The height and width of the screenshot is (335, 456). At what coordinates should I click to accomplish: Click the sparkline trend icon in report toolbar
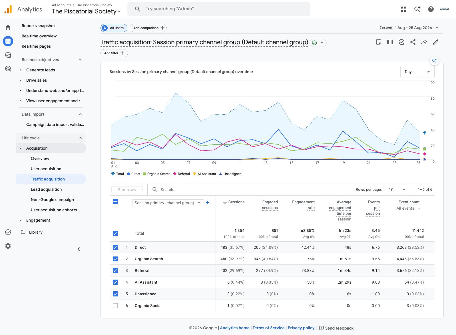[x=424, y=42]
